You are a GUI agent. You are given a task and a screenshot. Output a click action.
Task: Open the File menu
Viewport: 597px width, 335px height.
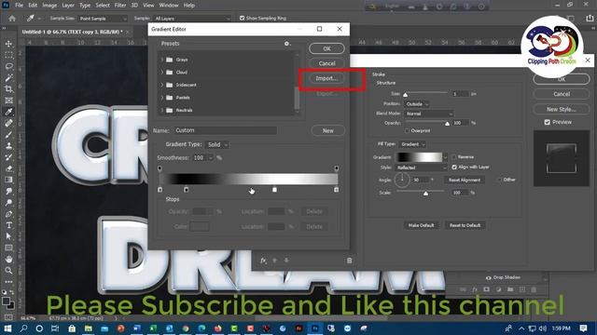19,6
